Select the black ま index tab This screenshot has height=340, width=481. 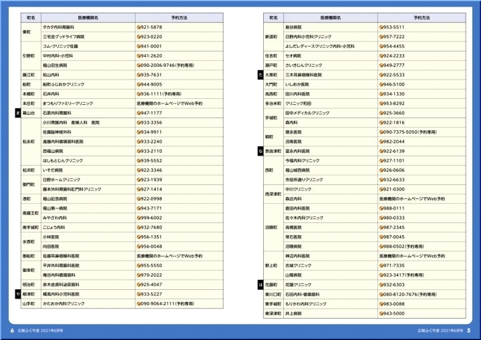point(17,114)
